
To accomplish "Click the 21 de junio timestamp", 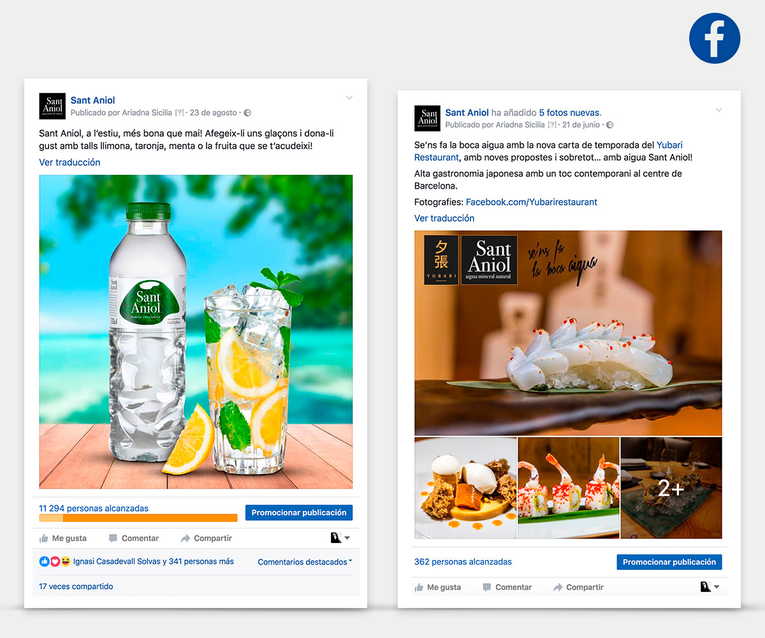I will pos(581,125).
